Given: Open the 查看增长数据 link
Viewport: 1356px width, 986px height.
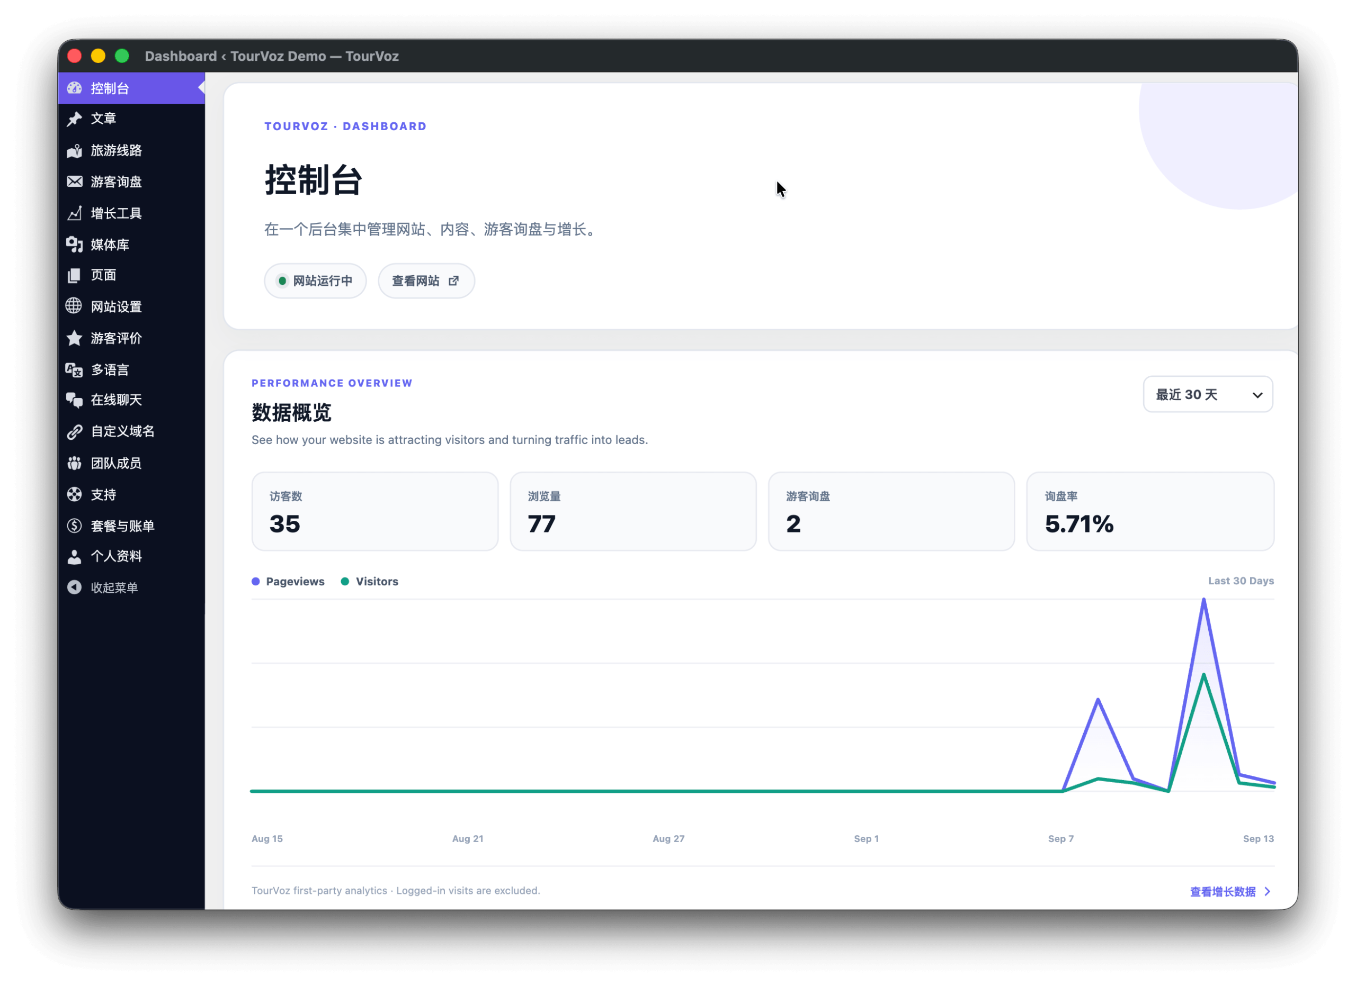Looking at the screenshot, I should 1231,892.
